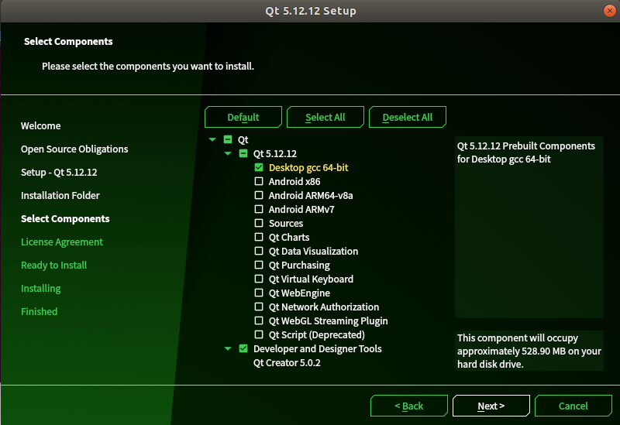This screenshot has height=425, width=620.
Task: Toggle the Desktop gcc 64-bit checkbox
Action: click(259, 167)
